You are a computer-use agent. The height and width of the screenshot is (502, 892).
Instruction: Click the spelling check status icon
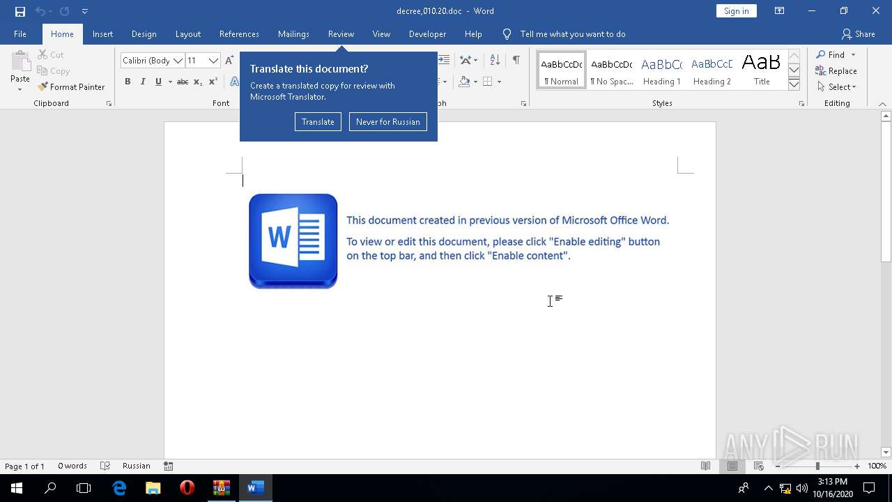point(105,466)
